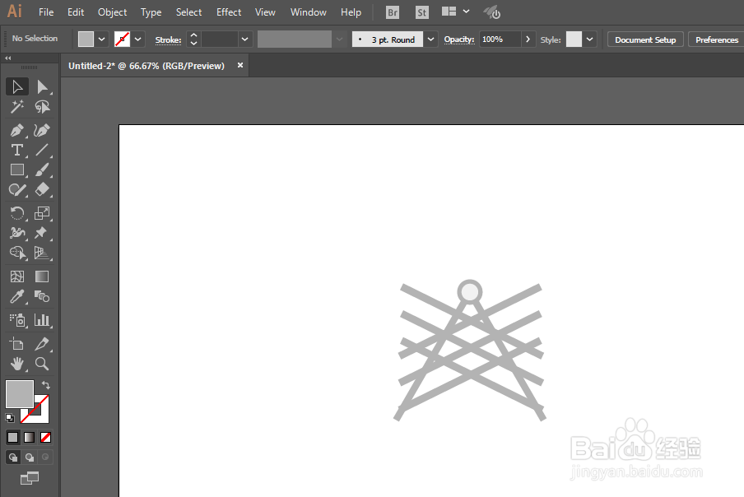Image resolution: width=744 pixels, height=497 pixels.
Task: Adjust stroke weight stepper arrows
Action: click(x=193, y=39)
